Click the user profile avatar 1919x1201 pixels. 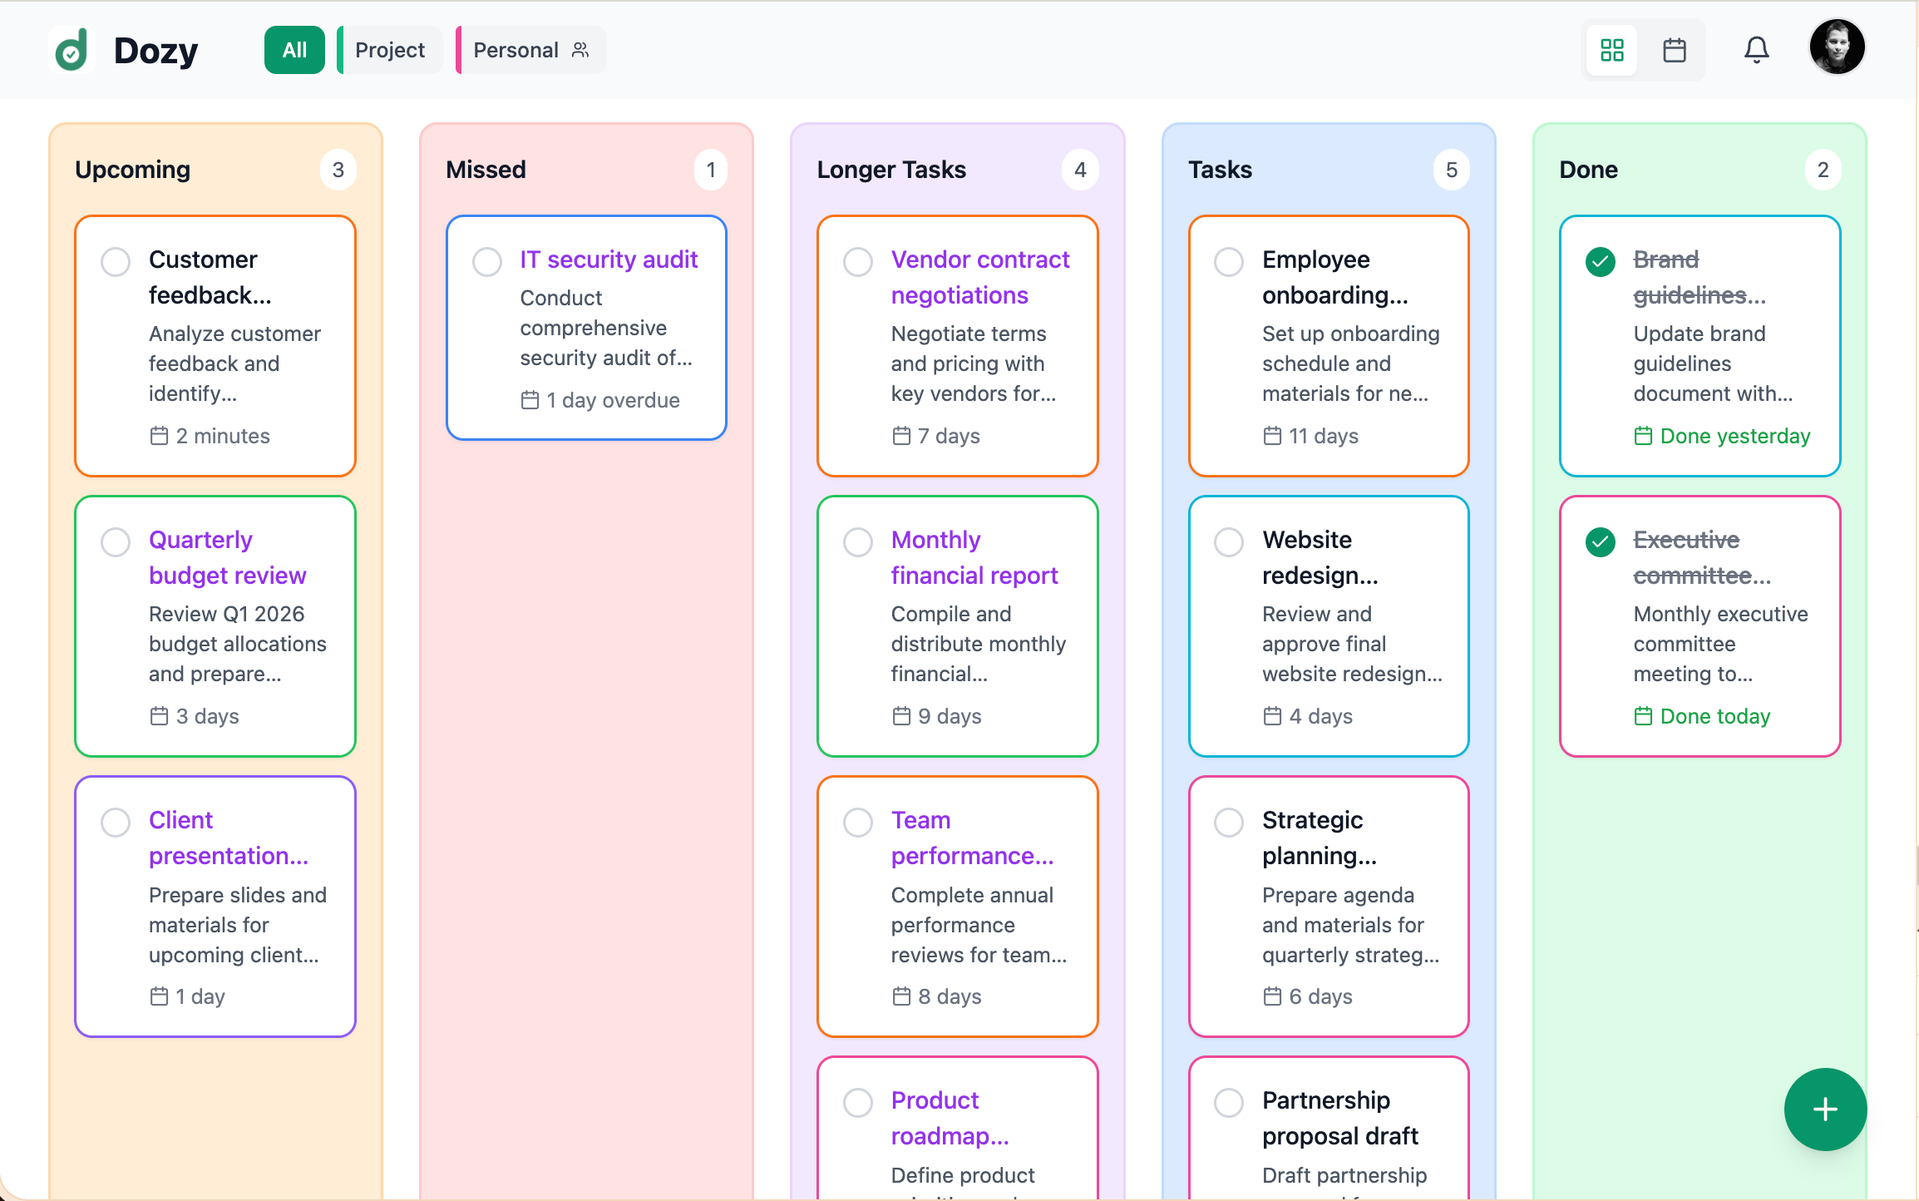(1837, 47)
